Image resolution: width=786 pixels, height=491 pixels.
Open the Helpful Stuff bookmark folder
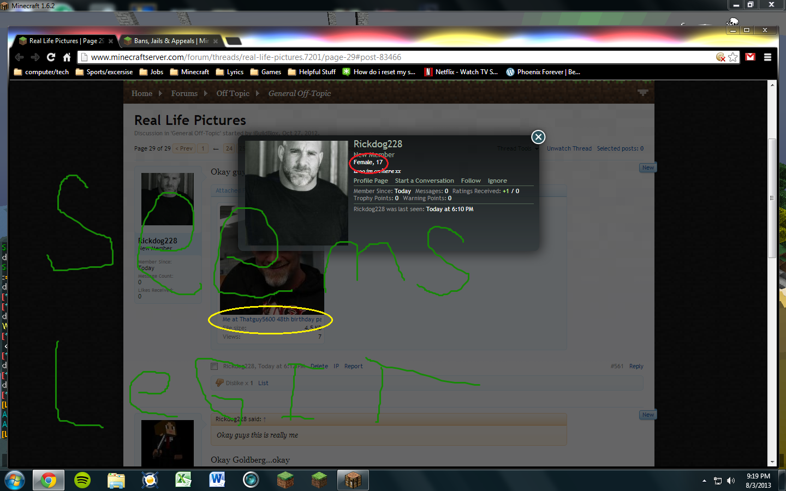(x=312, y=72)
